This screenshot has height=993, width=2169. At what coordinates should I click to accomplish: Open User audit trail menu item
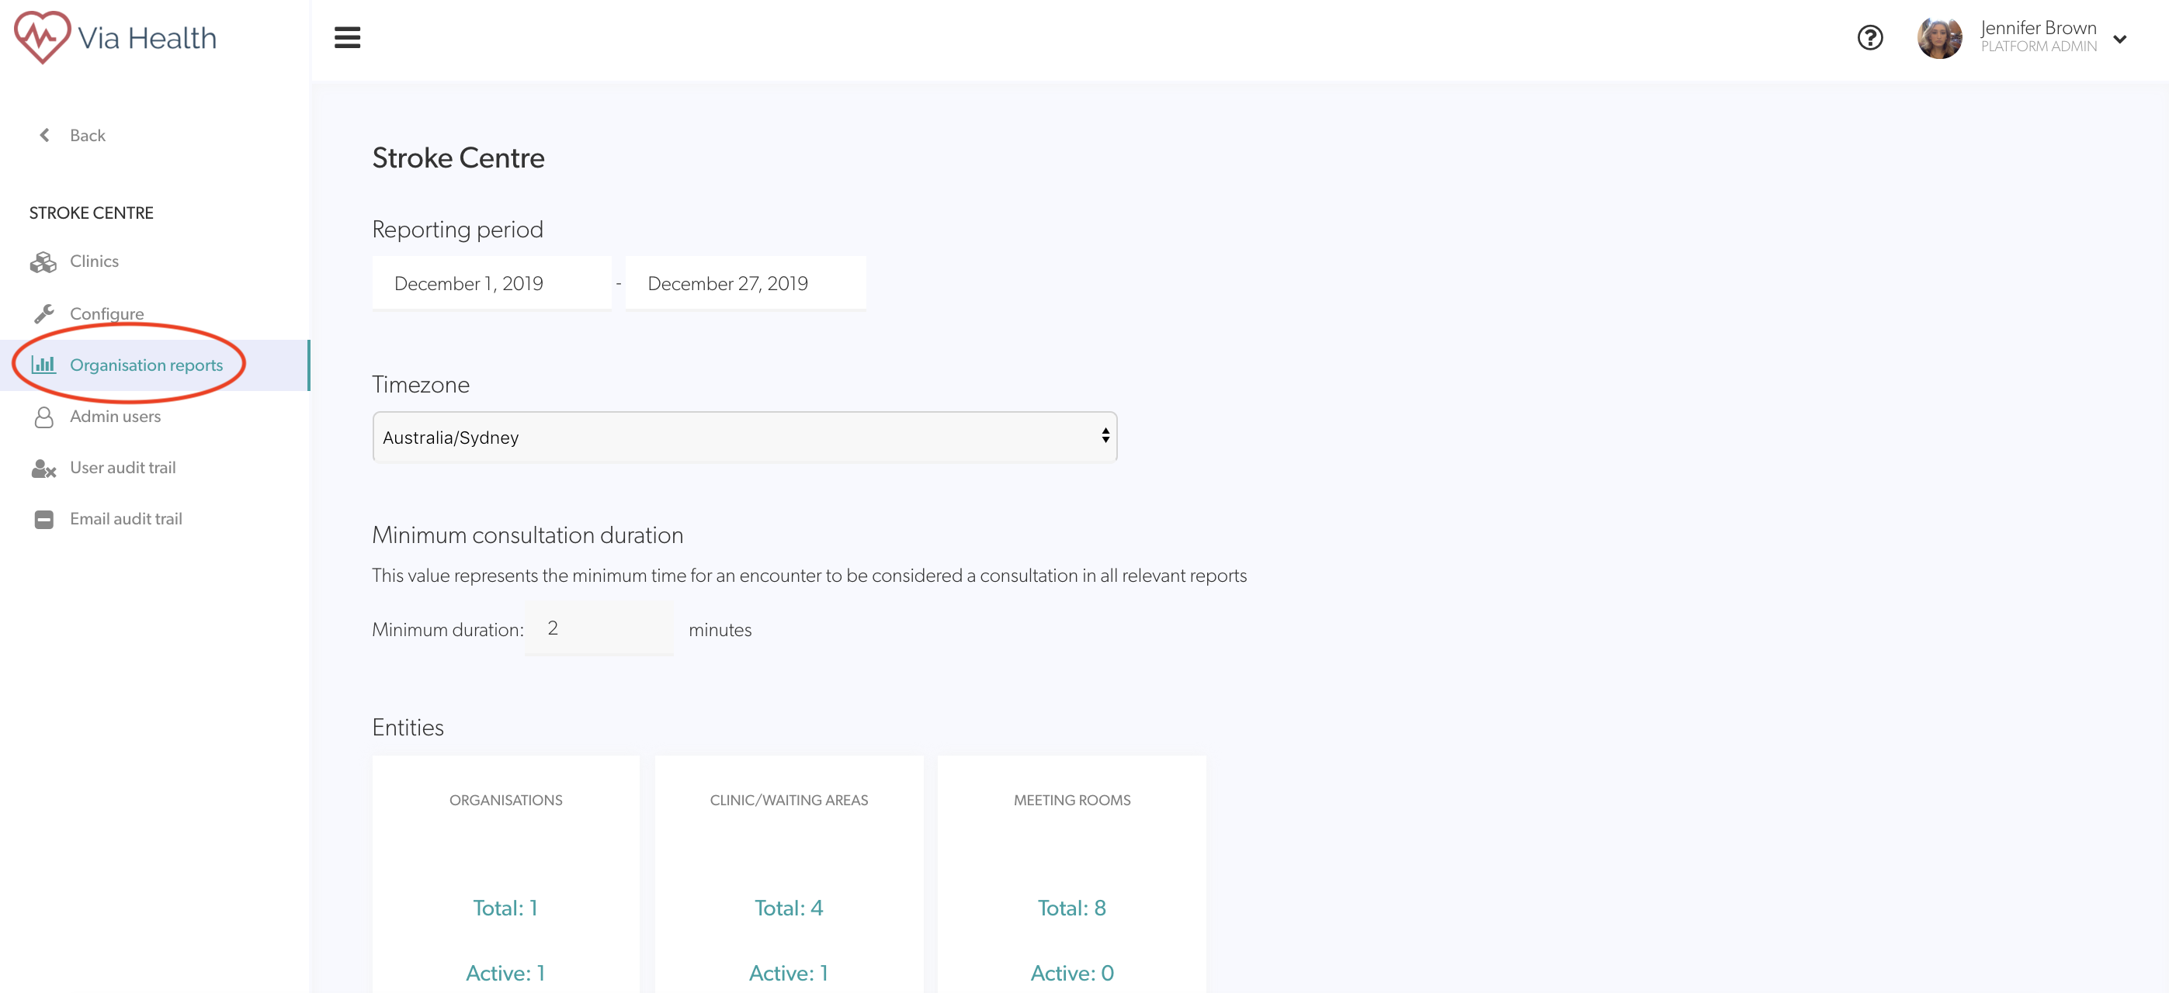pos(123,468)
